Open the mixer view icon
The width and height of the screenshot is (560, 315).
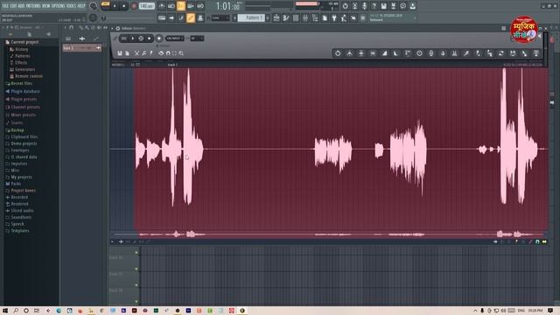coord(305,17)
